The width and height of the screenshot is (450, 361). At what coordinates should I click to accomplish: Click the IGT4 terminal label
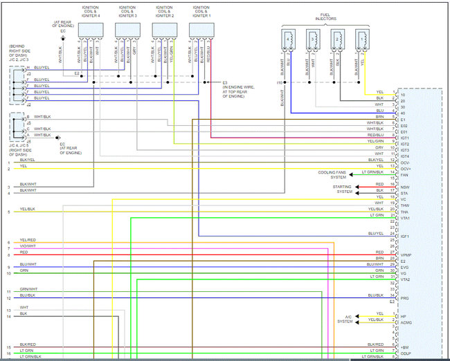click(405, 156)
